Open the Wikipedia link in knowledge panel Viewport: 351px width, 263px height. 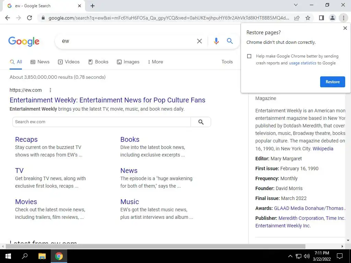pos(323,149)
